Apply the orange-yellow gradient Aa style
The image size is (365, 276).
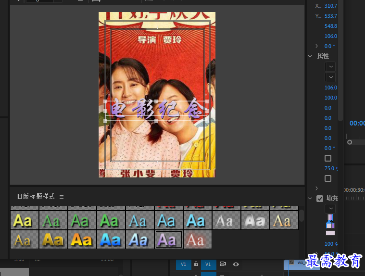tap(82, 239)
